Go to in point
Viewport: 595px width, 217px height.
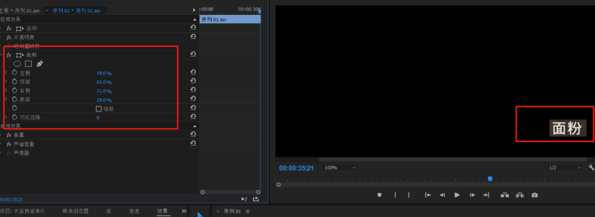[x=428, y=195]
